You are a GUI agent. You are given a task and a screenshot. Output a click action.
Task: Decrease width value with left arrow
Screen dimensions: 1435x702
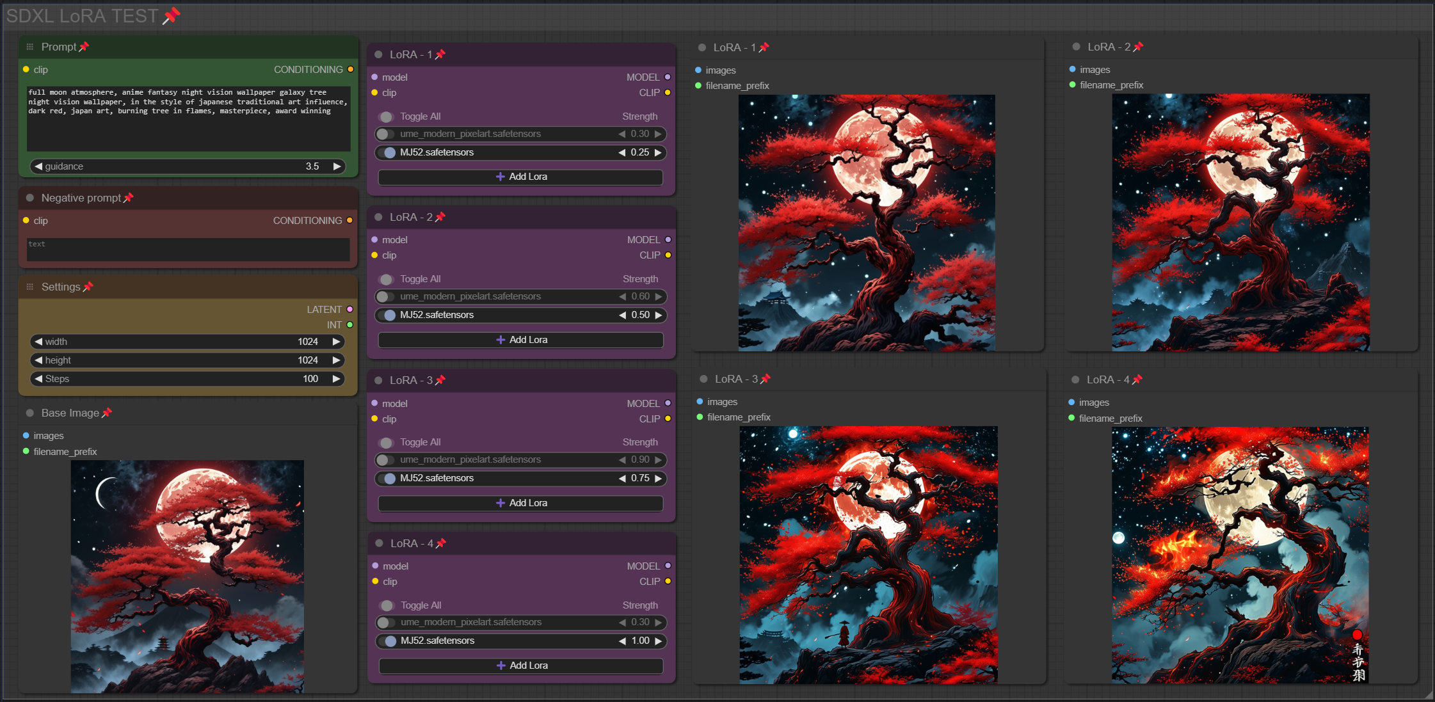point(38,342)
